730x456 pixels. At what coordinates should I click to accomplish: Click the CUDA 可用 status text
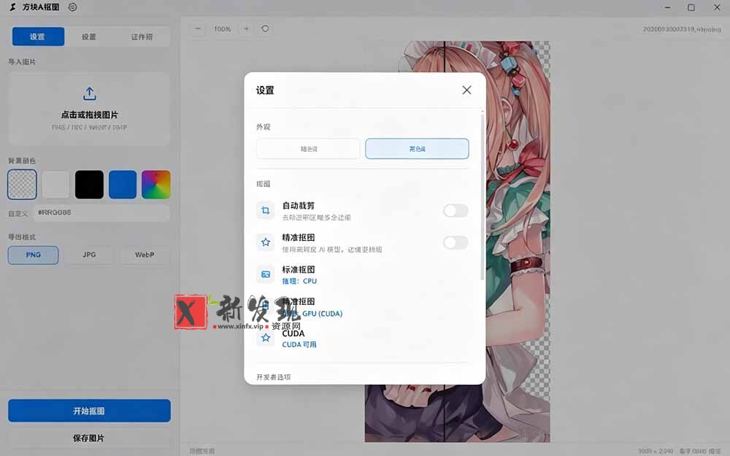tap(299, 344)
